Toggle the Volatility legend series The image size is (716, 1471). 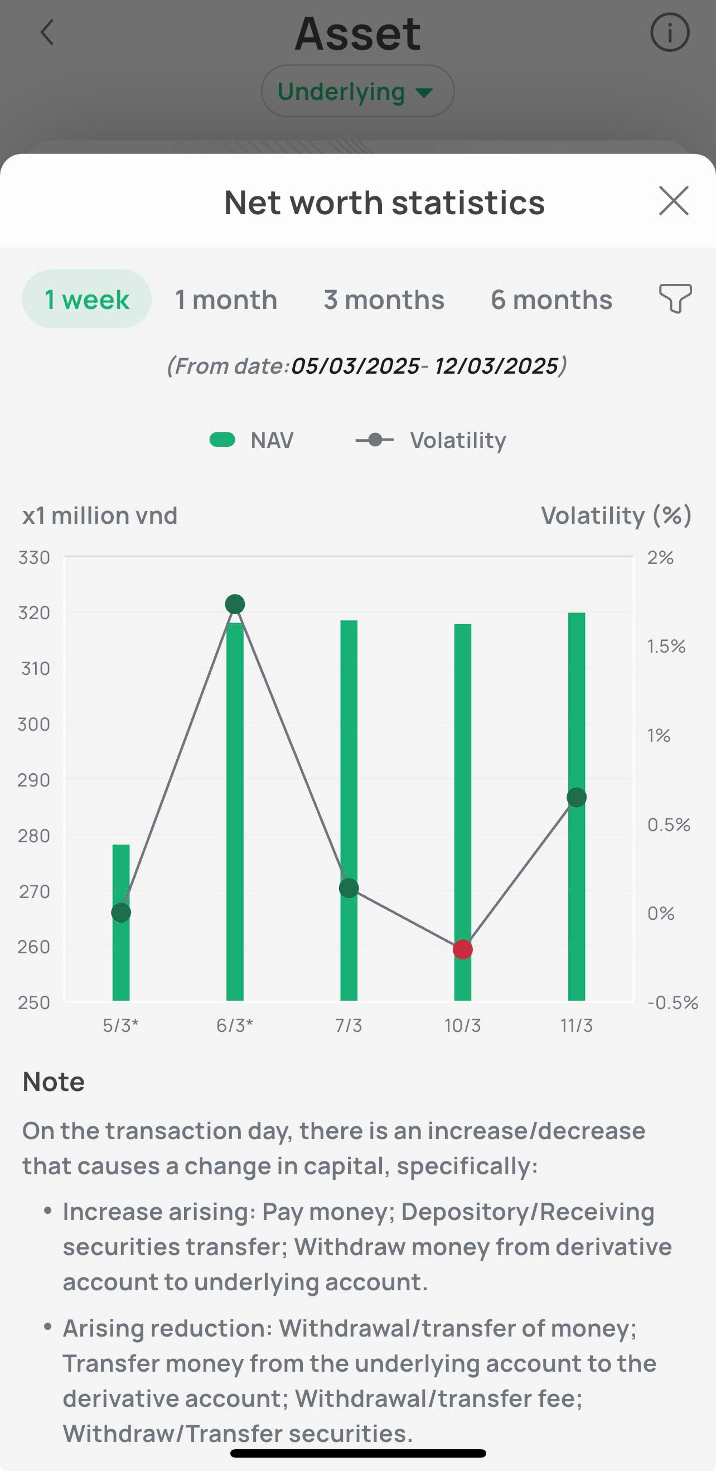pos(457,440)
